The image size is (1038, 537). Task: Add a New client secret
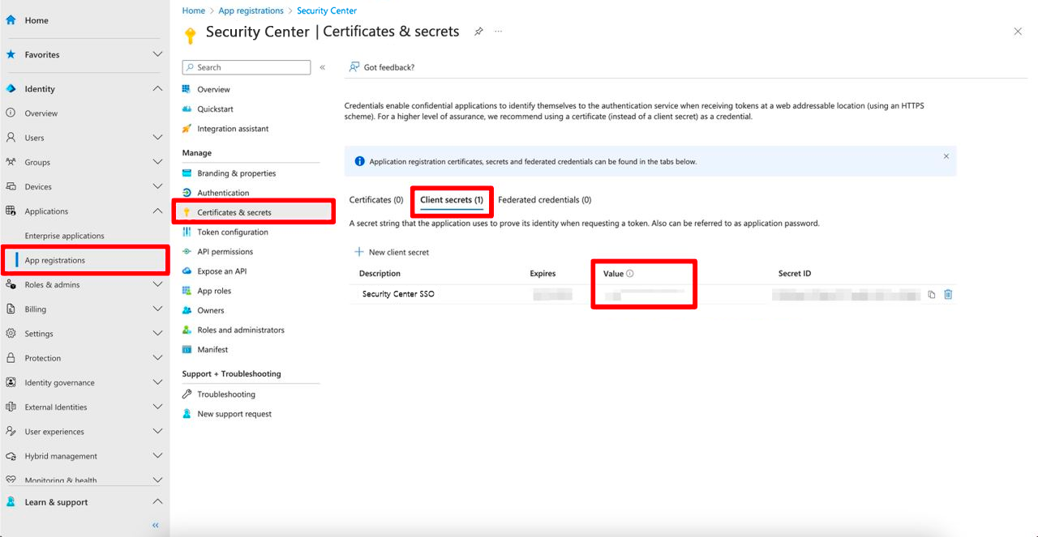click(x=392, y=253)
